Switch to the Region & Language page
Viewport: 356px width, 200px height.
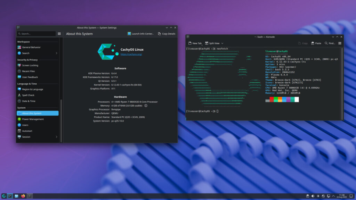[x=33, y=90]
